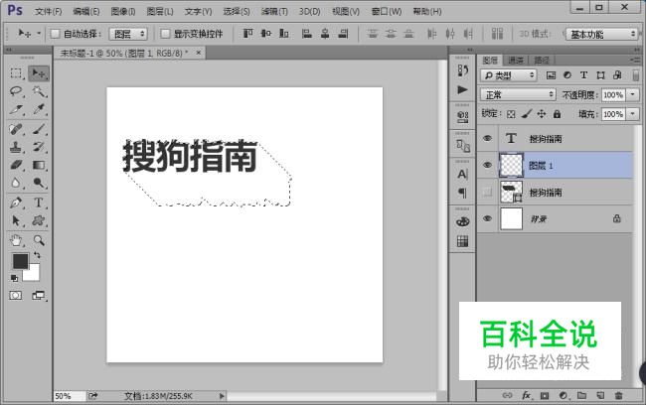
Task: Select the Brush tool
Action: tap(39, 129)
